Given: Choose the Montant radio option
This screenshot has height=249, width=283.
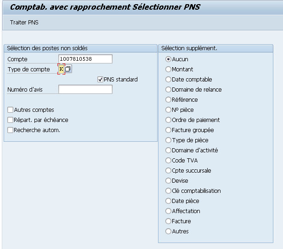Looking at the screenshot, I should [x=168, y=69].
